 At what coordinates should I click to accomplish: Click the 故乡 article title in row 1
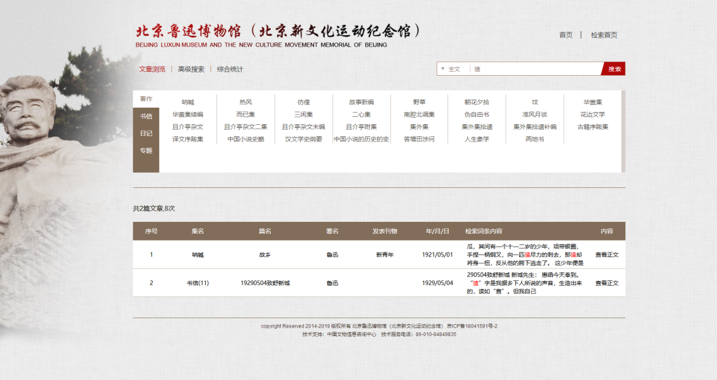(265, 255)
